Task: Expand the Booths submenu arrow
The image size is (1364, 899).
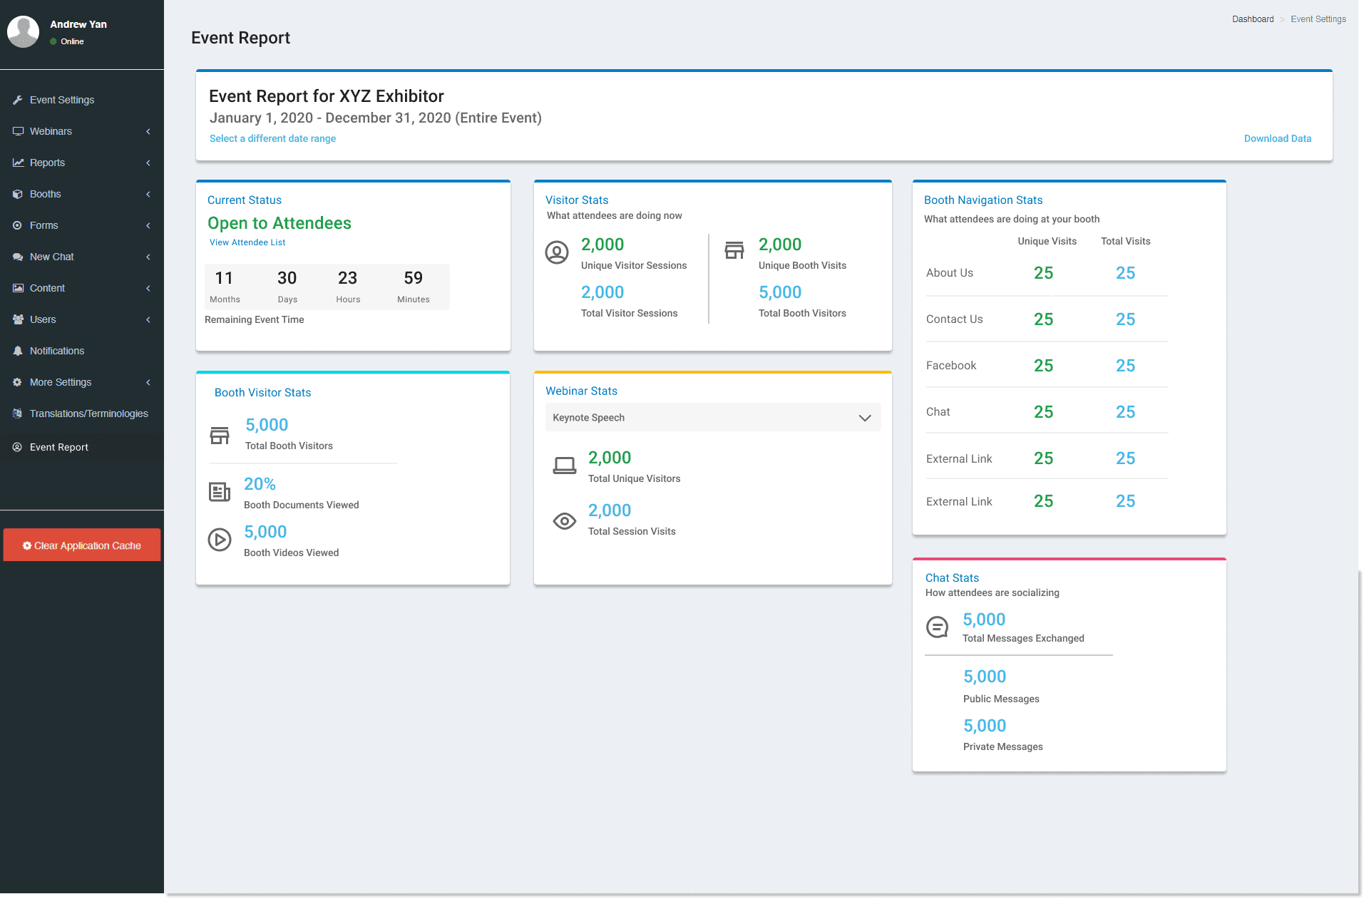Action: coord(148,194)
